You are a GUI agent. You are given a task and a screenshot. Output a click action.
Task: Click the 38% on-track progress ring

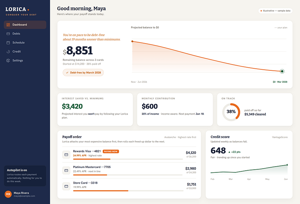coord(231,112)
